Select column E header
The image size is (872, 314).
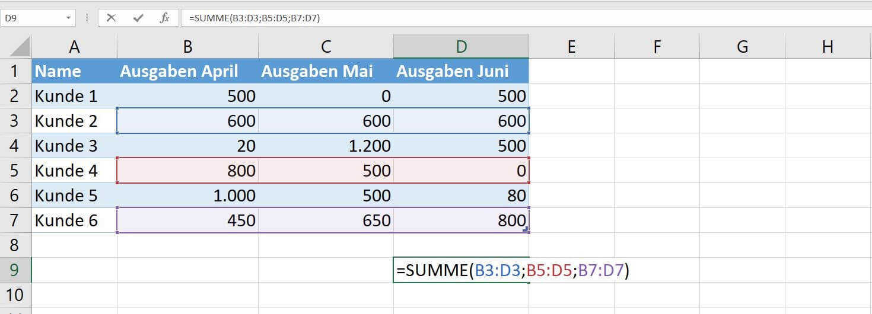[571, 46]
